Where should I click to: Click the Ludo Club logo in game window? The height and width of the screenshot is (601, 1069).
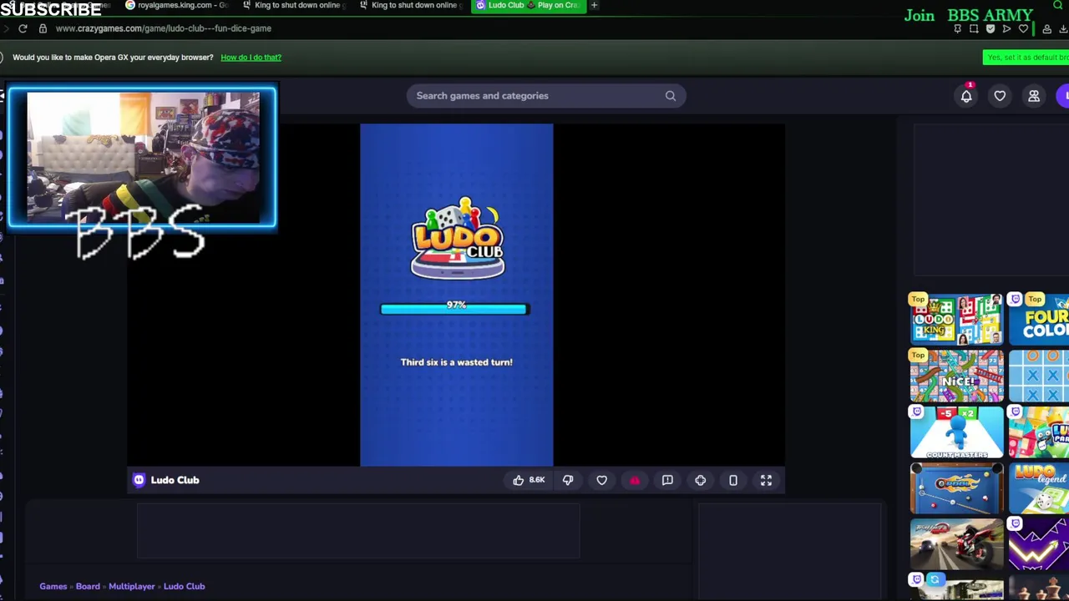pyautogui.click(x=458, y=238)
